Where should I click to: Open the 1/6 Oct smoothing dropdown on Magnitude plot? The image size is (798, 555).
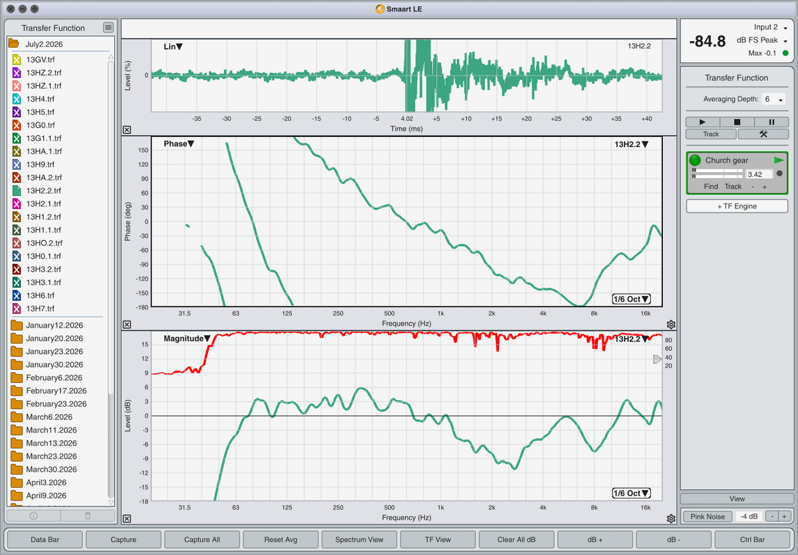(x=632, y=493)
